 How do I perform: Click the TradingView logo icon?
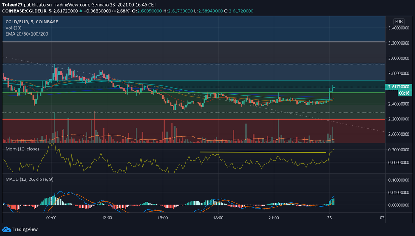pyautogui.click(x=7, y=229)
